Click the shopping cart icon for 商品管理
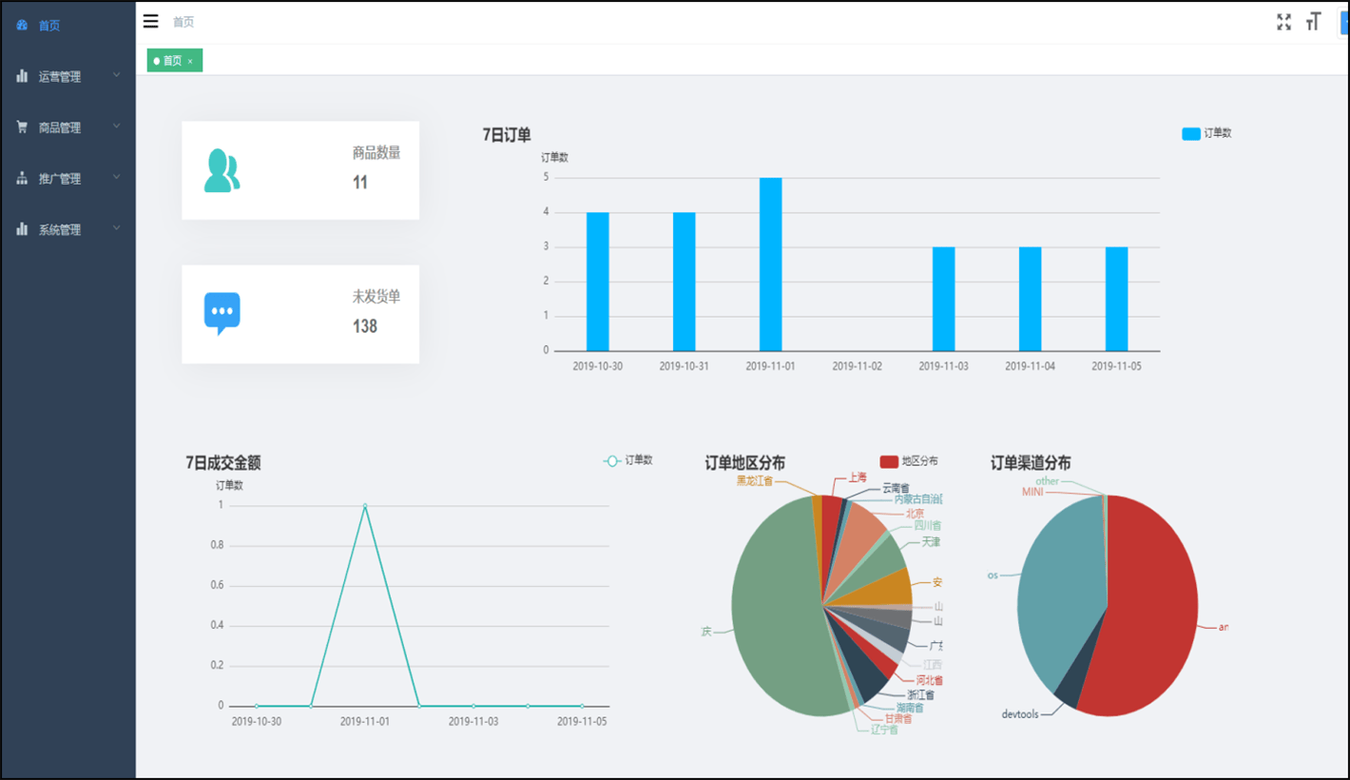The image size is (1350, 780). click(22, 127)
